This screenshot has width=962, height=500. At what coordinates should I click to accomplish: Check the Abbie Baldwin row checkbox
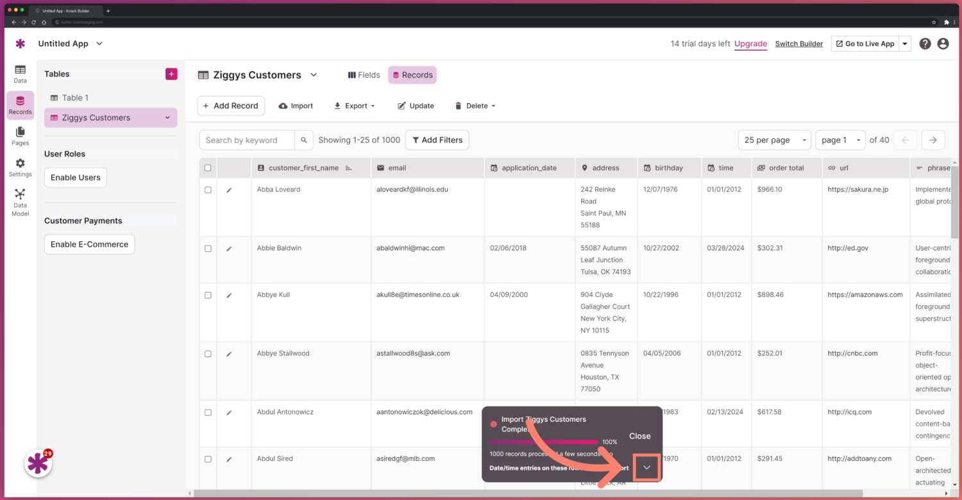[x=208, y=249]
